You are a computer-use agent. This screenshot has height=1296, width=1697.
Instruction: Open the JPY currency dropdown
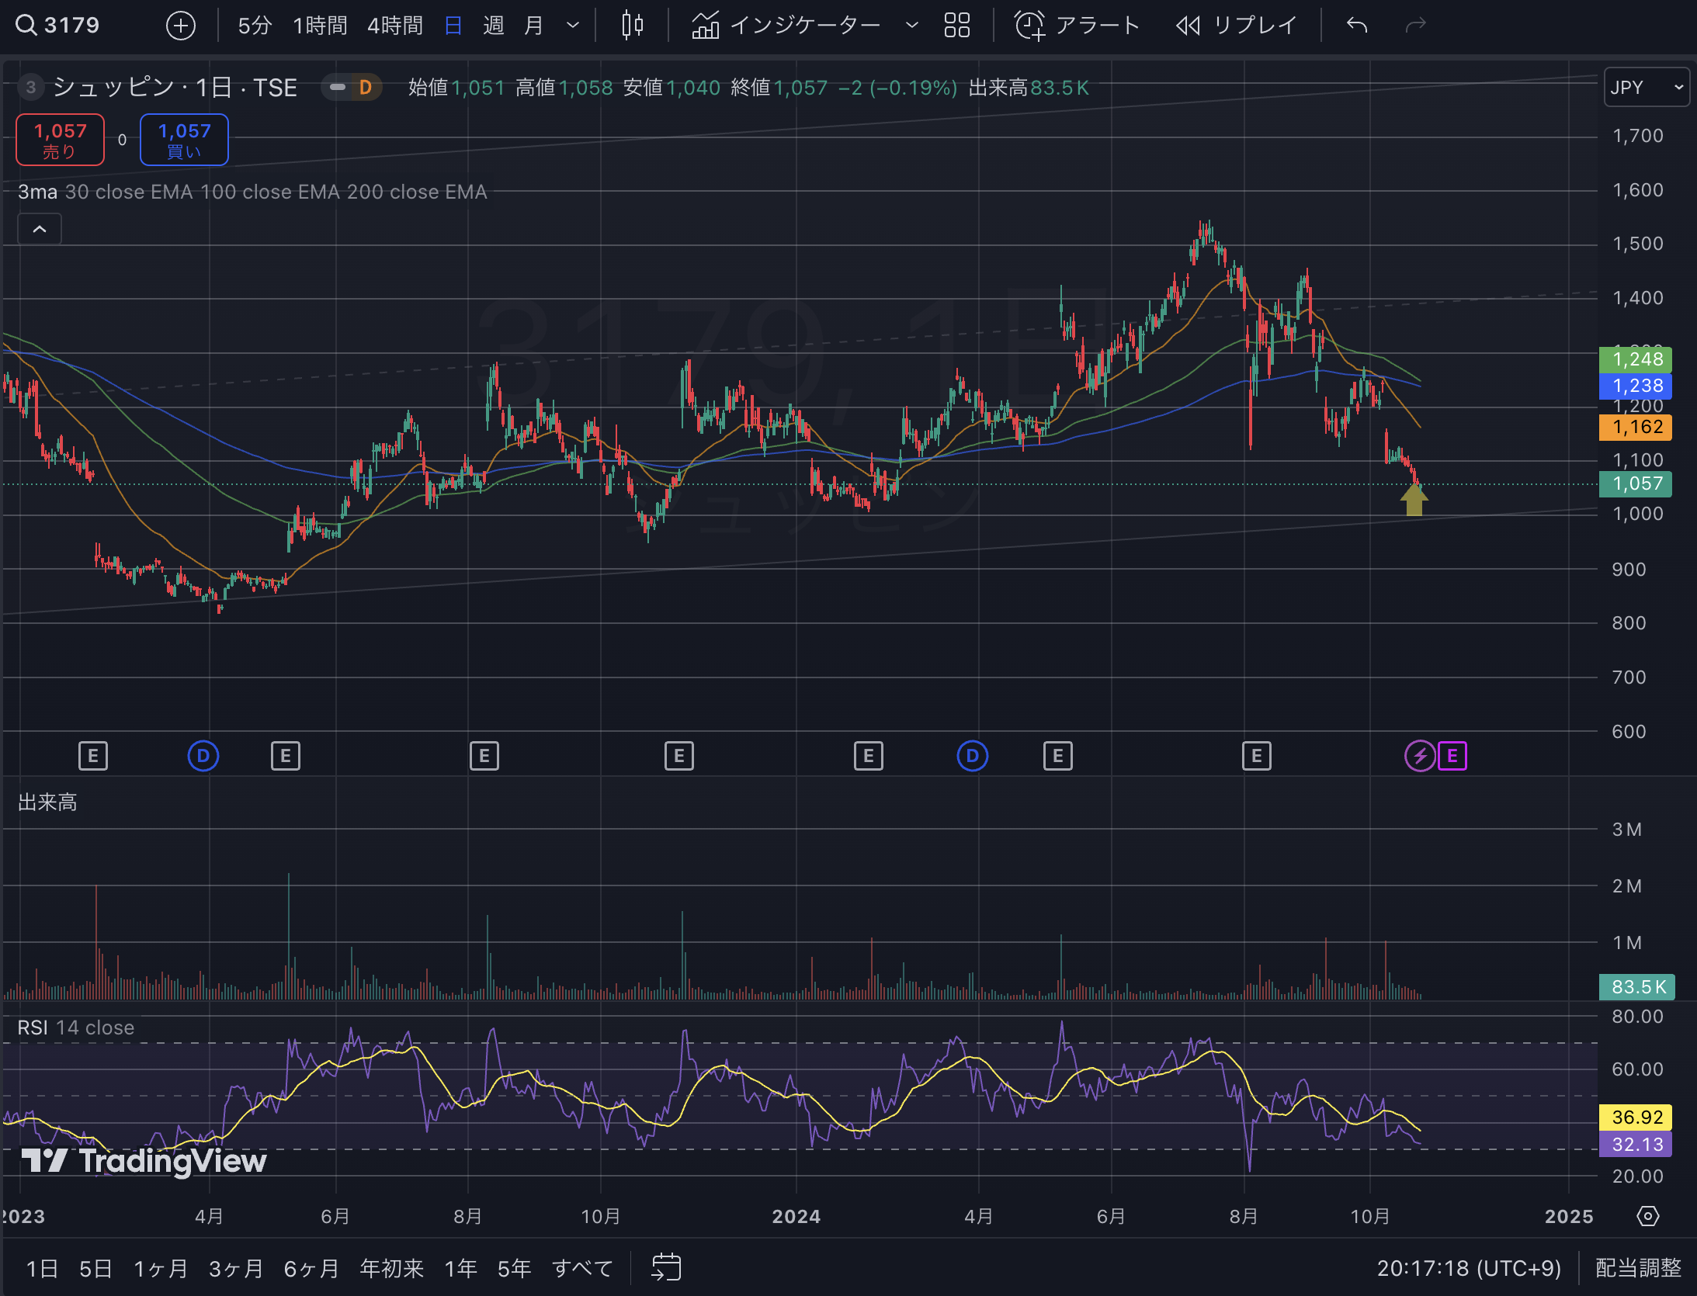[x=1646, y=88]
